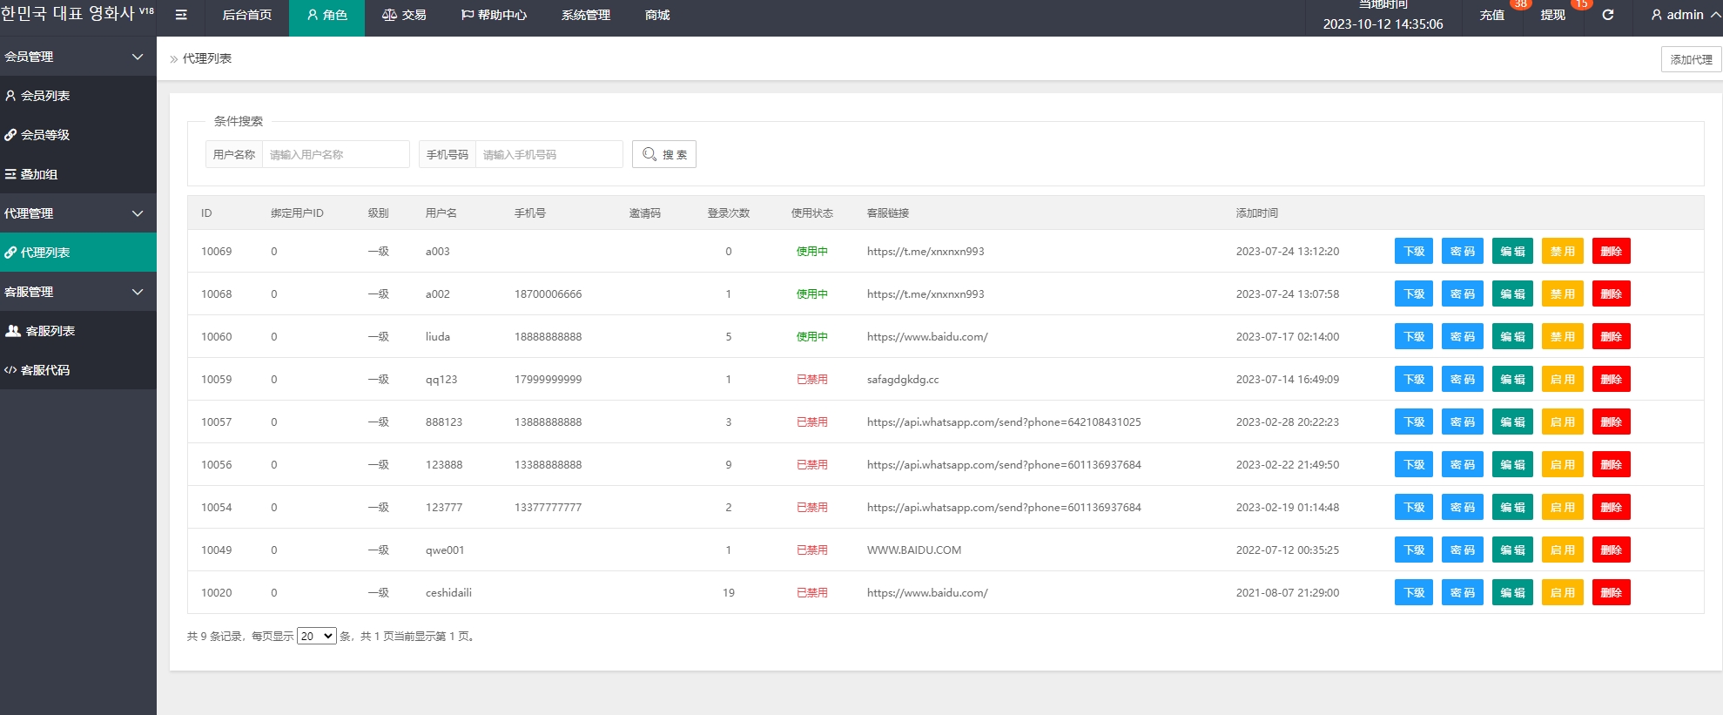This screenshot has height=715, width=1723.
Task: Click the 添加代理 button
Action: coord(1691,59)
